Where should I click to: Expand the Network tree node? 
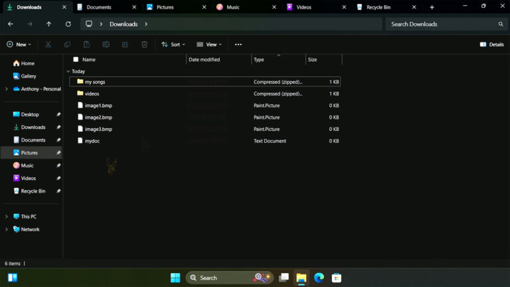click(x=7, y=229)
